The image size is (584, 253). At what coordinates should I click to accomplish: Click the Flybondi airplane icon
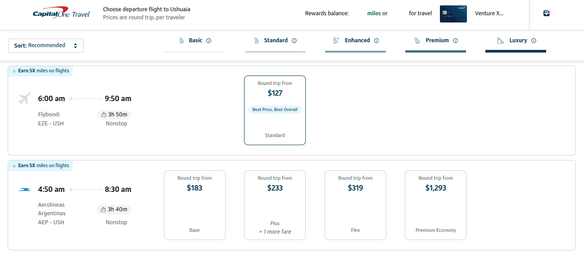[x=24, y=98]
